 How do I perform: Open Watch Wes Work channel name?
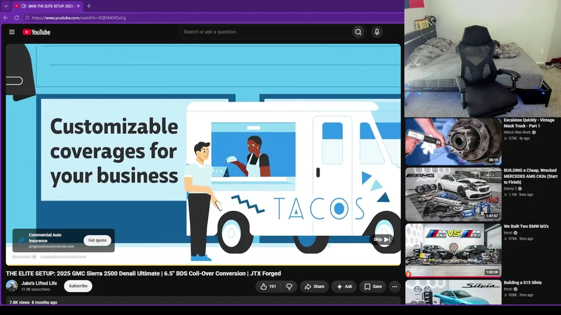tap(517, 133)
